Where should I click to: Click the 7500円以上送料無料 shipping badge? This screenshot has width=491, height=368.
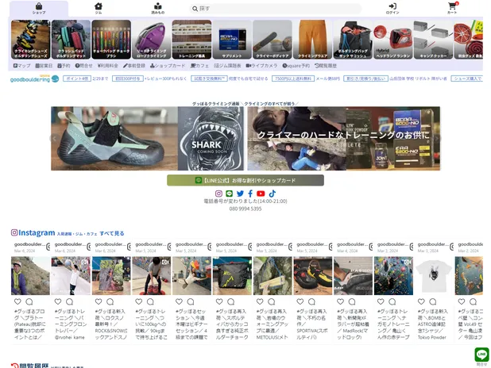pos(293,79)
